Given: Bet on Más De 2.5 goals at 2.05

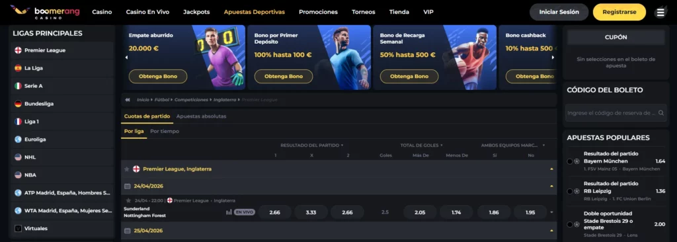Looking at the screenshot, I should coord(420,212).
